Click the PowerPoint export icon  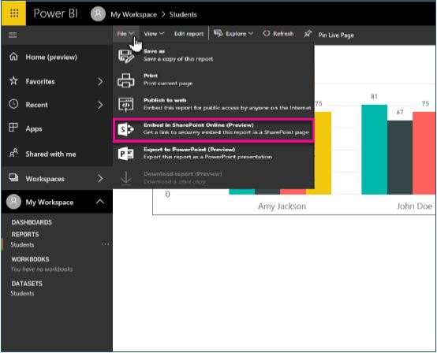[125, 154]
